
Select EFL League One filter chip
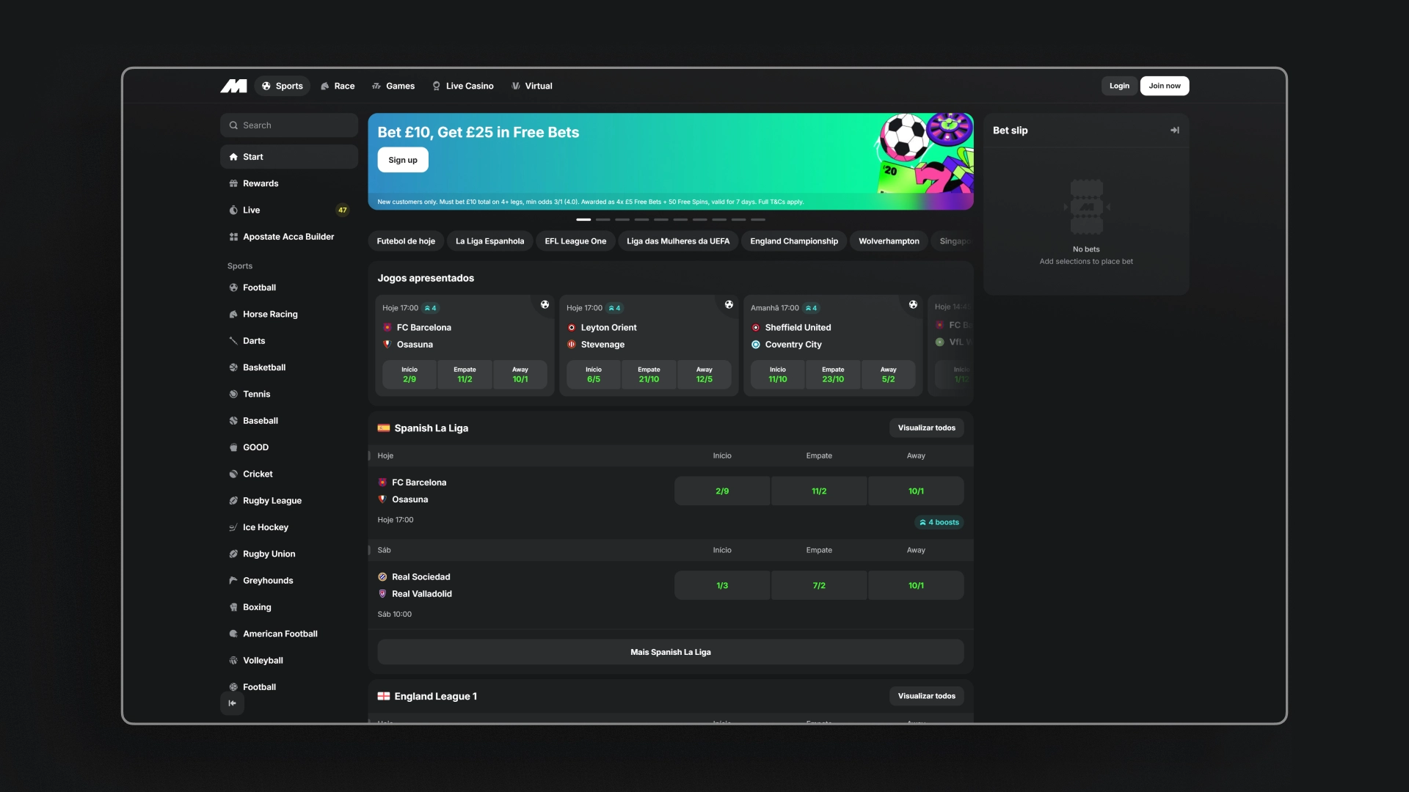pyautogui.click(x=575, y=241)
